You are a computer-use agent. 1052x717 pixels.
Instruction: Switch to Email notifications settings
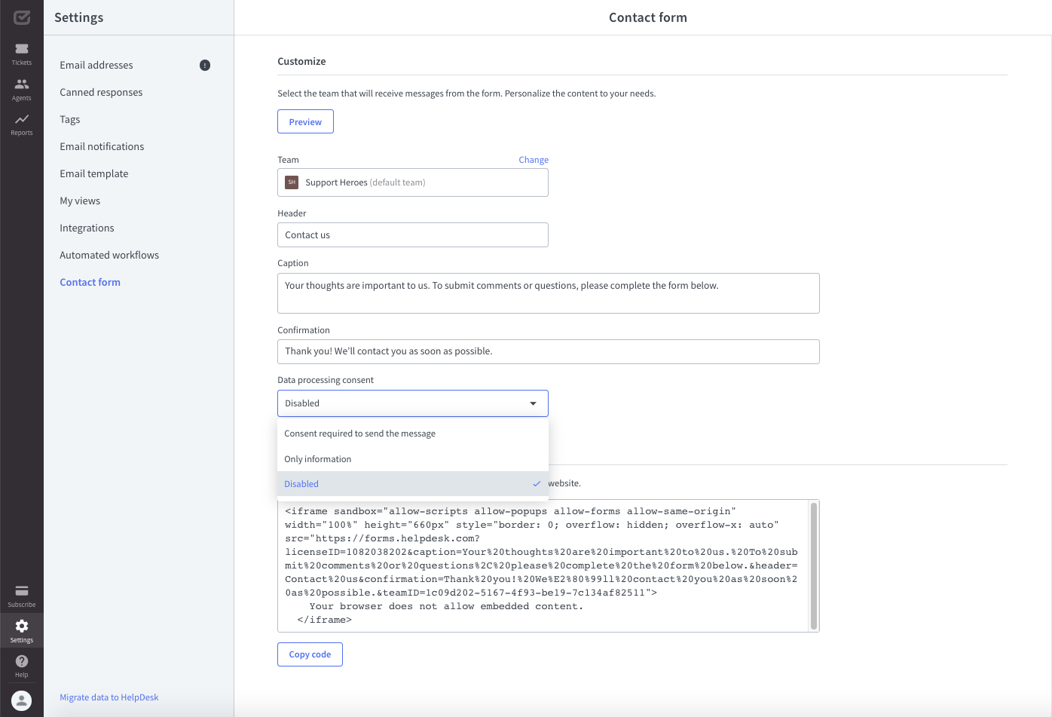click(x=102, y=146)
